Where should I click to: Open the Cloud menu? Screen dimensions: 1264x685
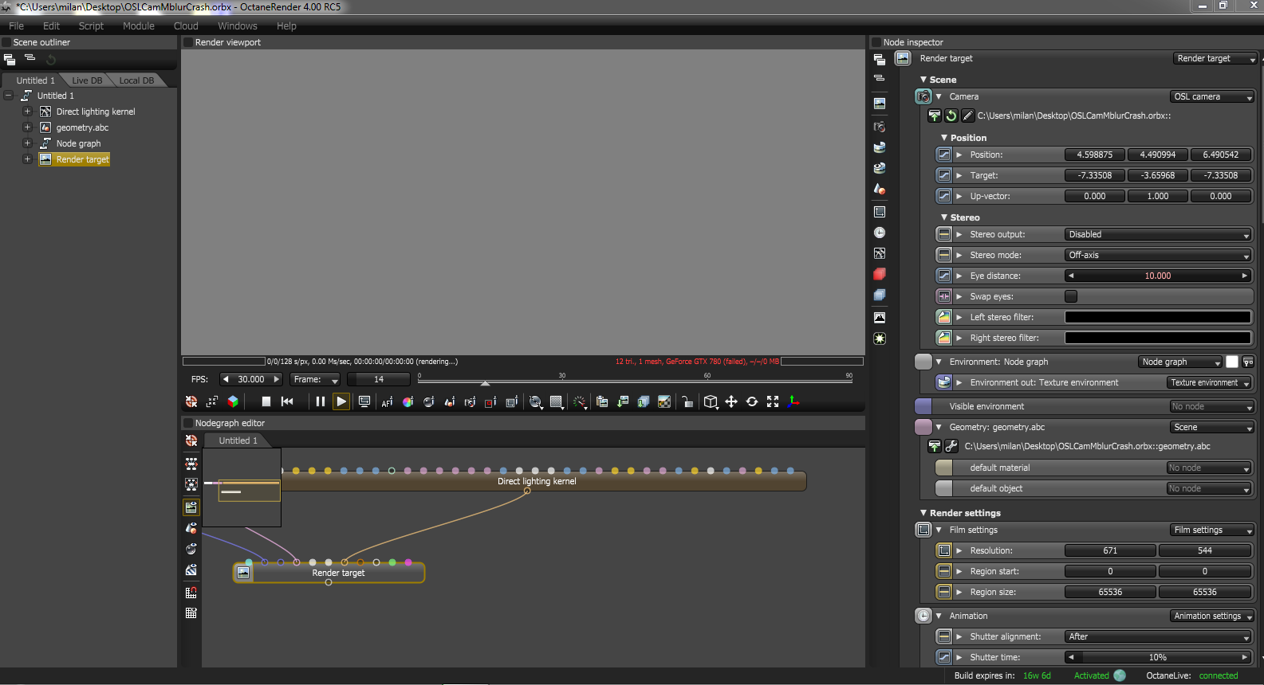[x=186, y=26]
